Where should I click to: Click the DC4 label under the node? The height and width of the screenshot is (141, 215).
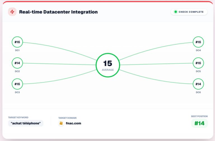tap(198, 50)
